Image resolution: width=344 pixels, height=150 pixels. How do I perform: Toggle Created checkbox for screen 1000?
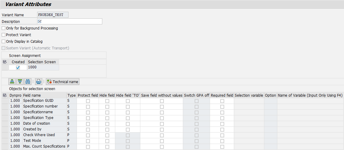pos(18,67)
